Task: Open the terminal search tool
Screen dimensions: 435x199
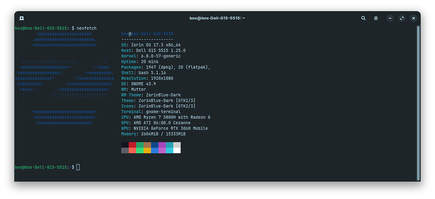Action: pyautogui.click(x=363, y=18)
